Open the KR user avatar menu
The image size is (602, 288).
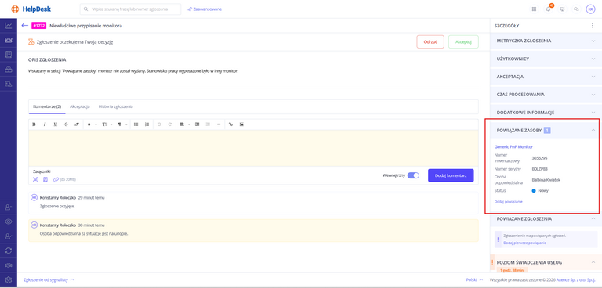pos(590,9)
